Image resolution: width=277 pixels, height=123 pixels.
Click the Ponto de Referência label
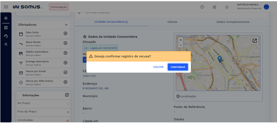(189, 107)
